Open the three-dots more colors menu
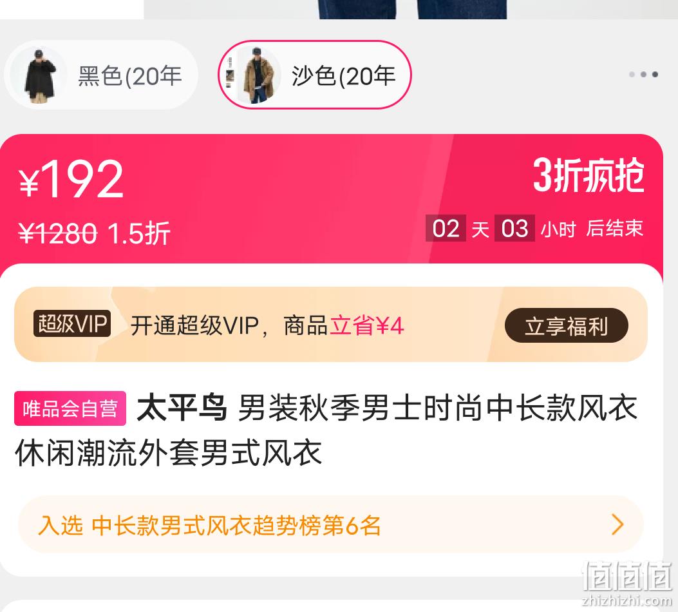Viewport: 678px width, 612px height. click(643, 74)
